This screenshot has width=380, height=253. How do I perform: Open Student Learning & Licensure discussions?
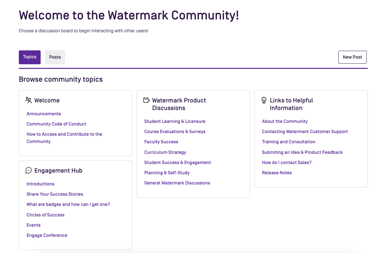175,121
